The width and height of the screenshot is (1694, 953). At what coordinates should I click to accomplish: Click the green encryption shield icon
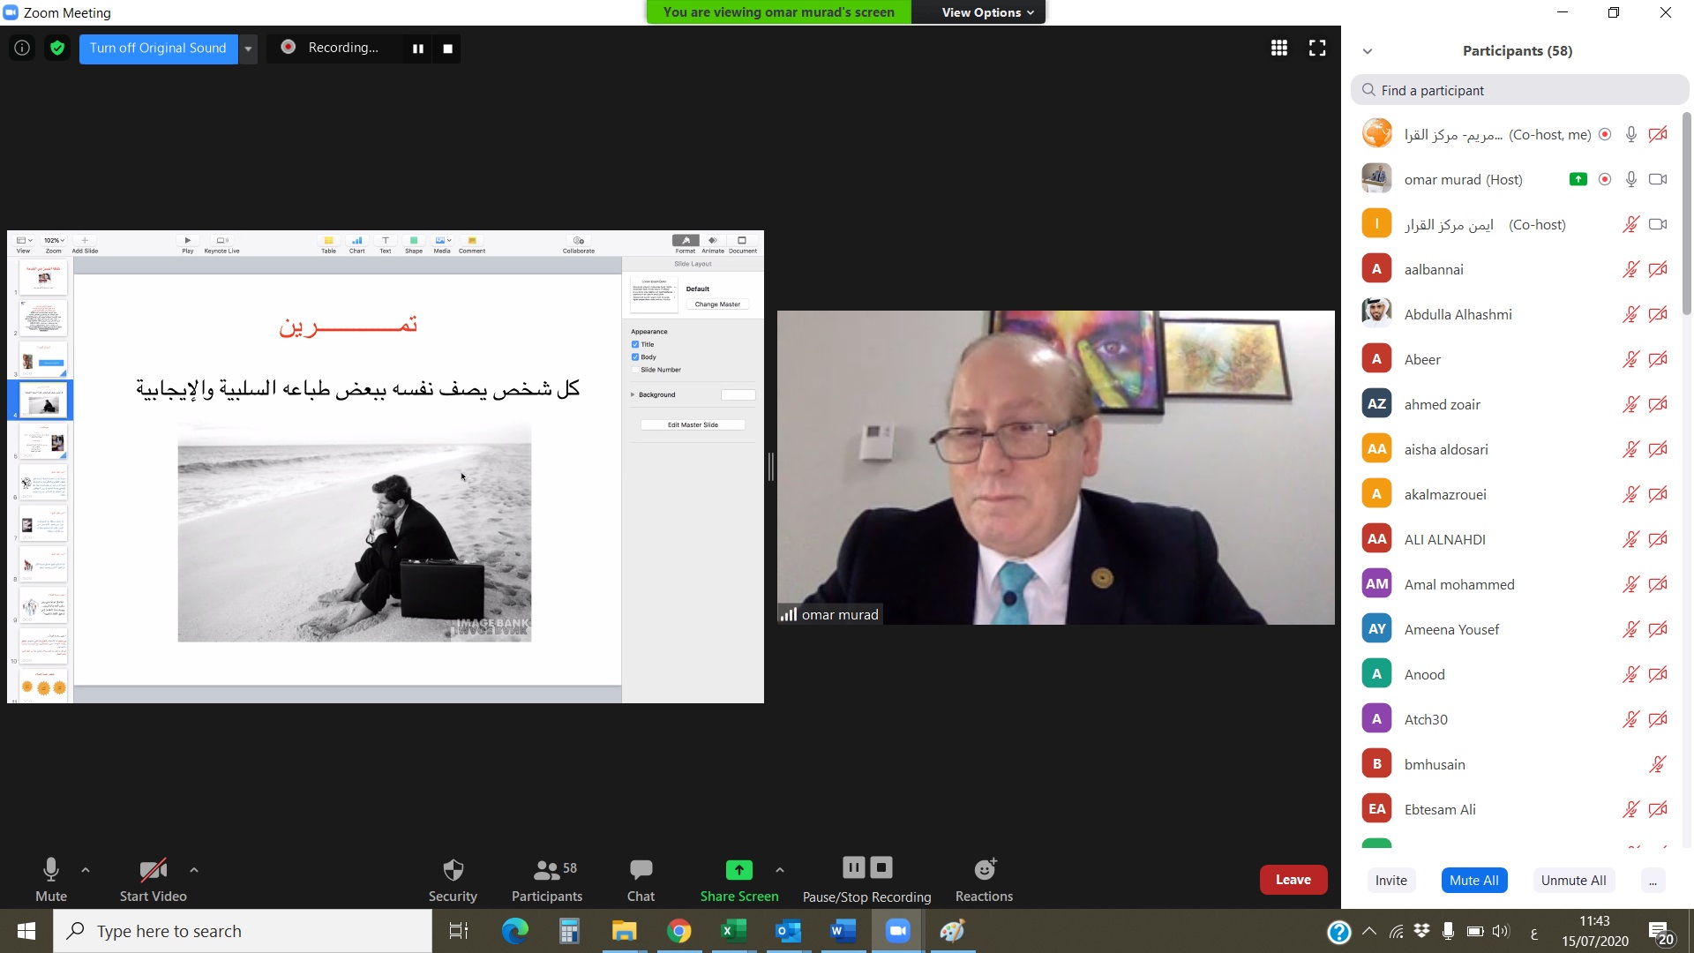pos(57,49)
